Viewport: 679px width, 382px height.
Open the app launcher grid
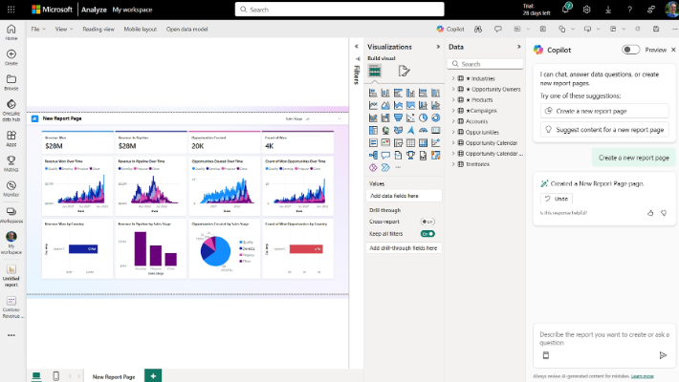11,10
